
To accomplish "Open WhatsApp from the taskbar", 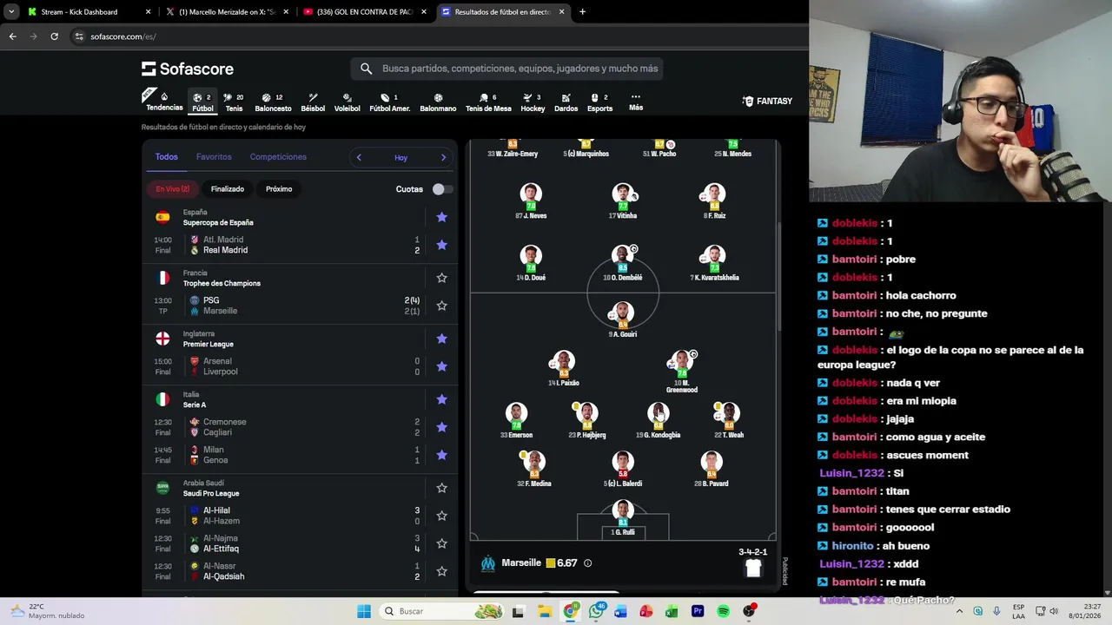I will coord(595,611).
